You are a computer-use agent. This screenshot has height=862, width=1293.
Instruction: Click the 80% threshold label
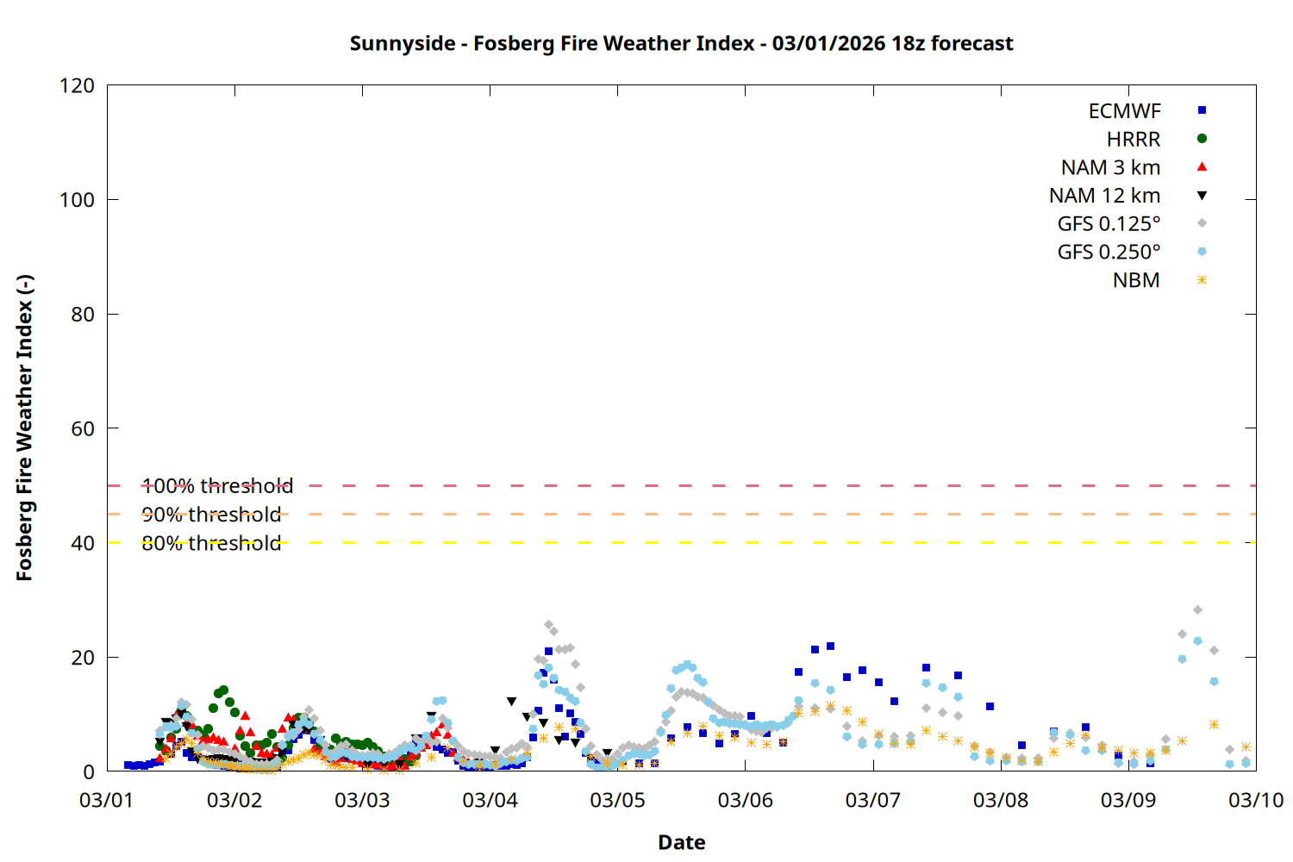[x=211, y=543]
